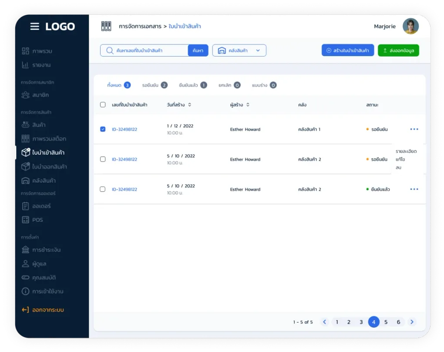
Task: Check the checkbox for the ยืนยันแล้ว row
Action: pyautogui.click(x=103, y=190)
